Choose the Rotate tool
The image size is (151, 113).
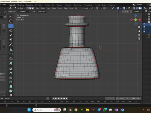(x=11, y=30)
